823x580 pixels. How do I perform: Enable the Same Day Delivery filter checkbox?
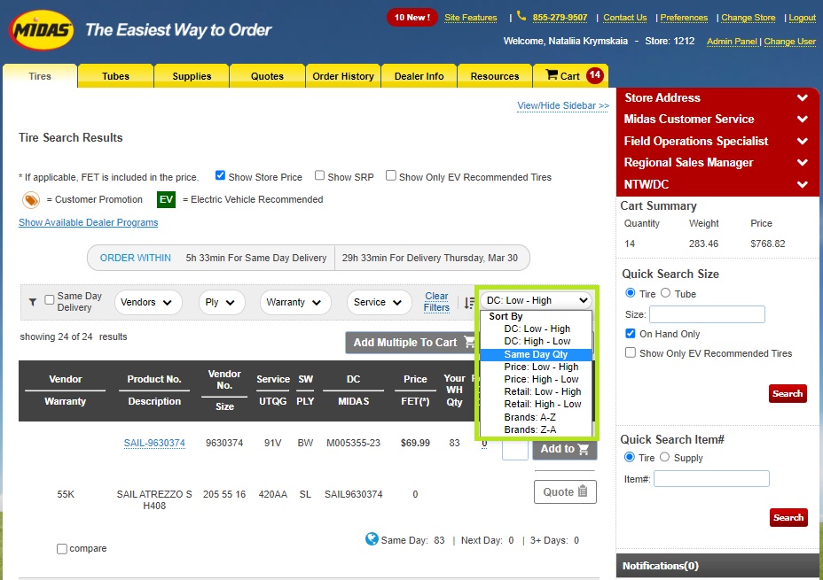pos(50,299)
